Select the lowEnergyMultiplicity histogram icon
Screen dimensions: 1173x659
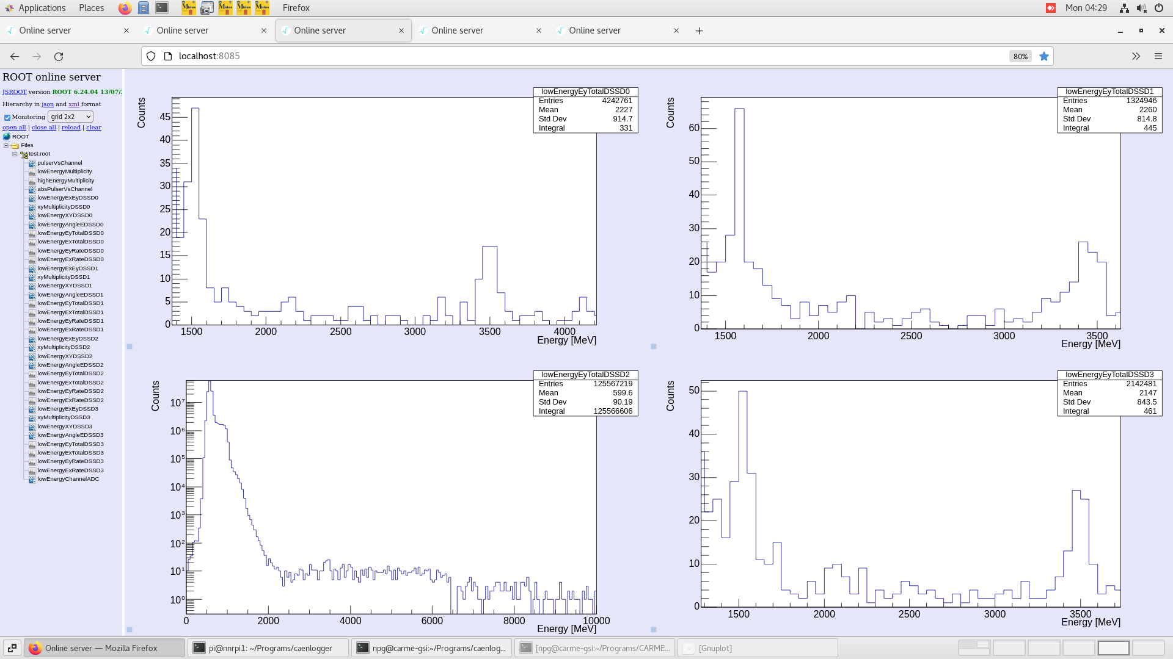point(32,171)
